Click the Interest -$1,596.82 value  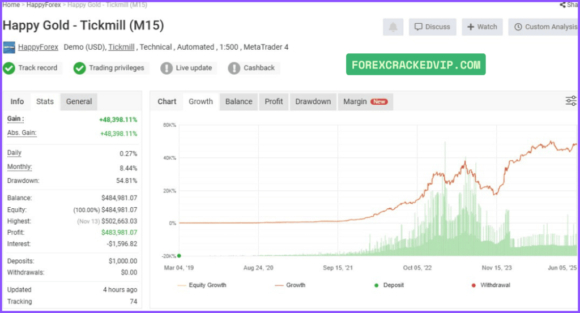click(122, 244)
